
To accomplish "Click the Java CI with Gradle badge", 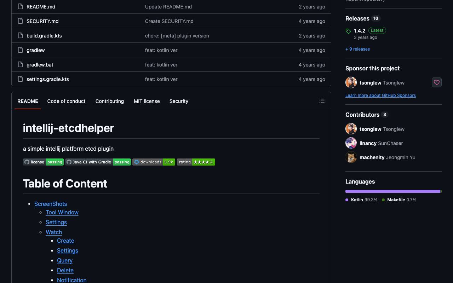I will pyautogui.click(x=98, y=162).
